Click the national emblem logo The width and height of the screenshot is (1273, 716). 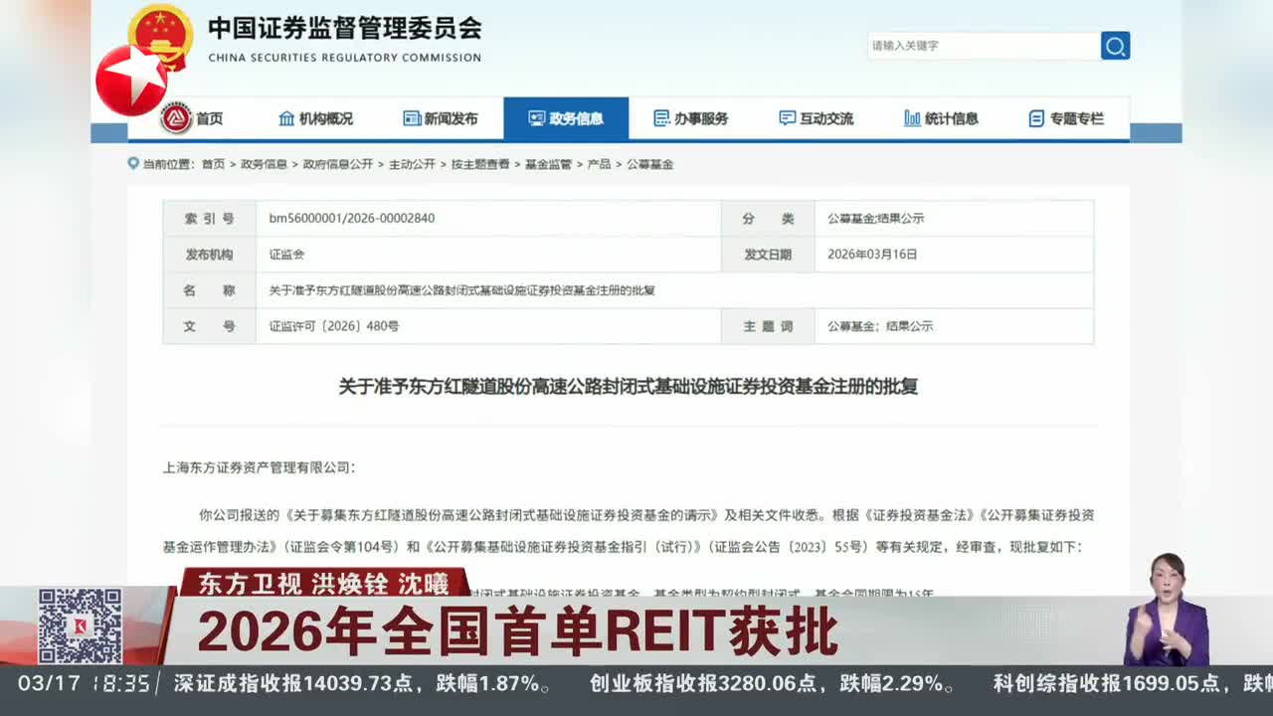(160, 32)
